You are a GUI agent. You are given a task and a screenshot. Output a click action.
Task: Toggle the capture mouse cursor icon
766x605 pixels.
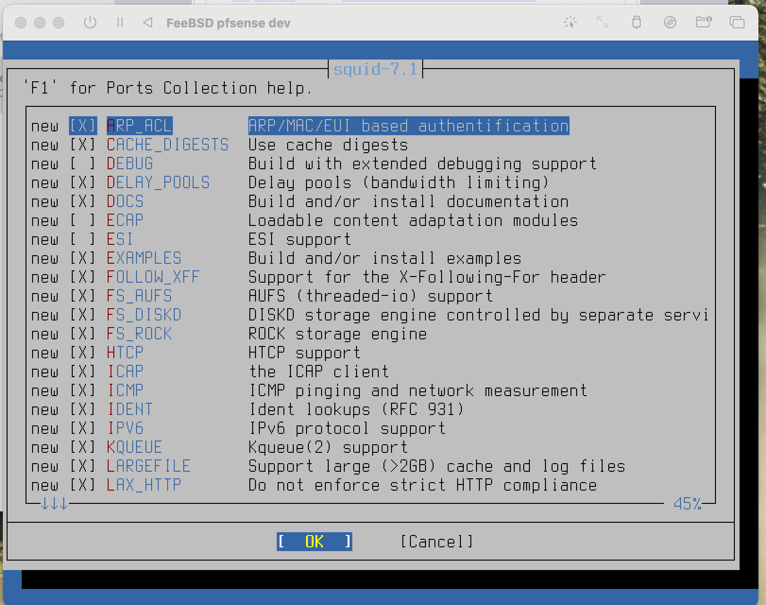(x=570, y=22)
